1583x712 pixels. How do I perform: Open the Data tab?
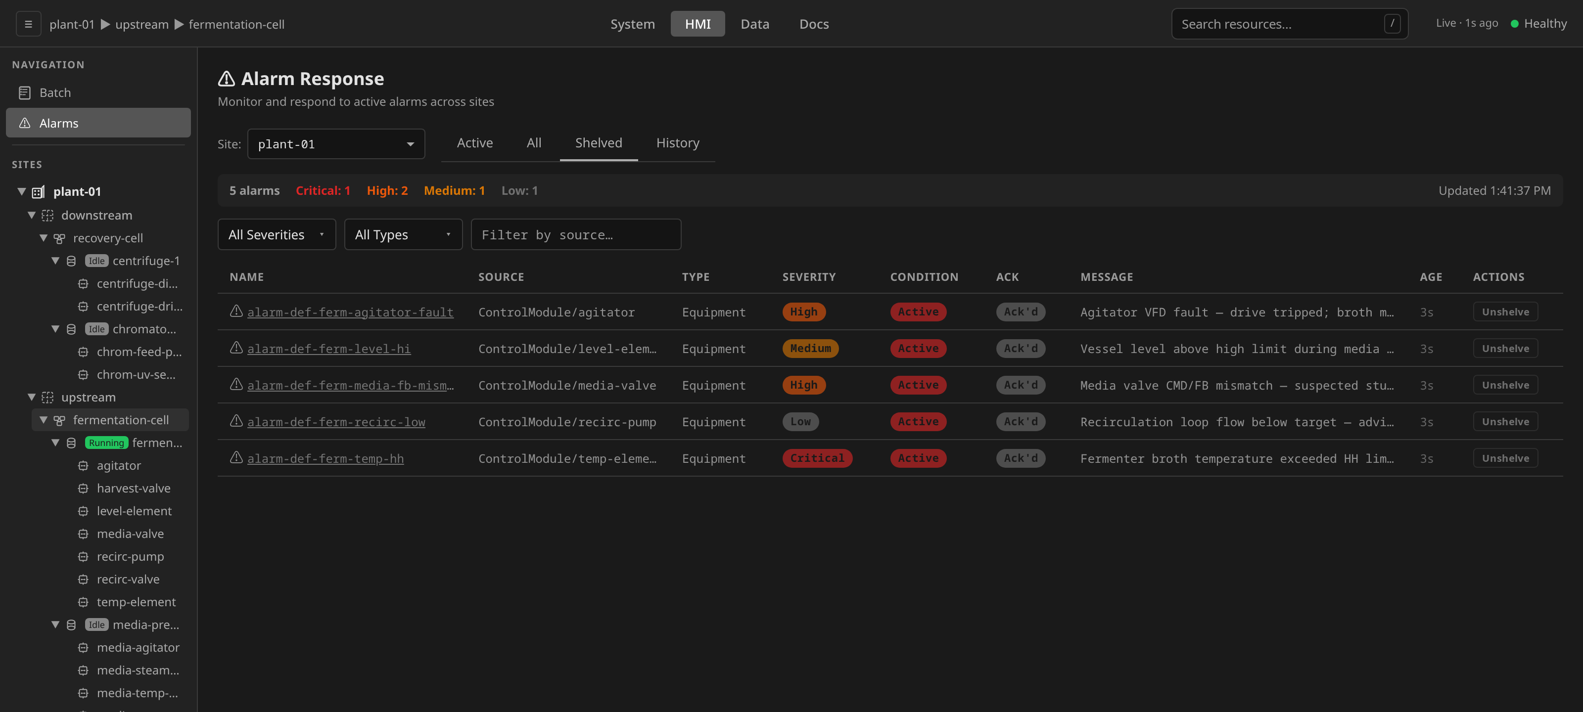754,24
